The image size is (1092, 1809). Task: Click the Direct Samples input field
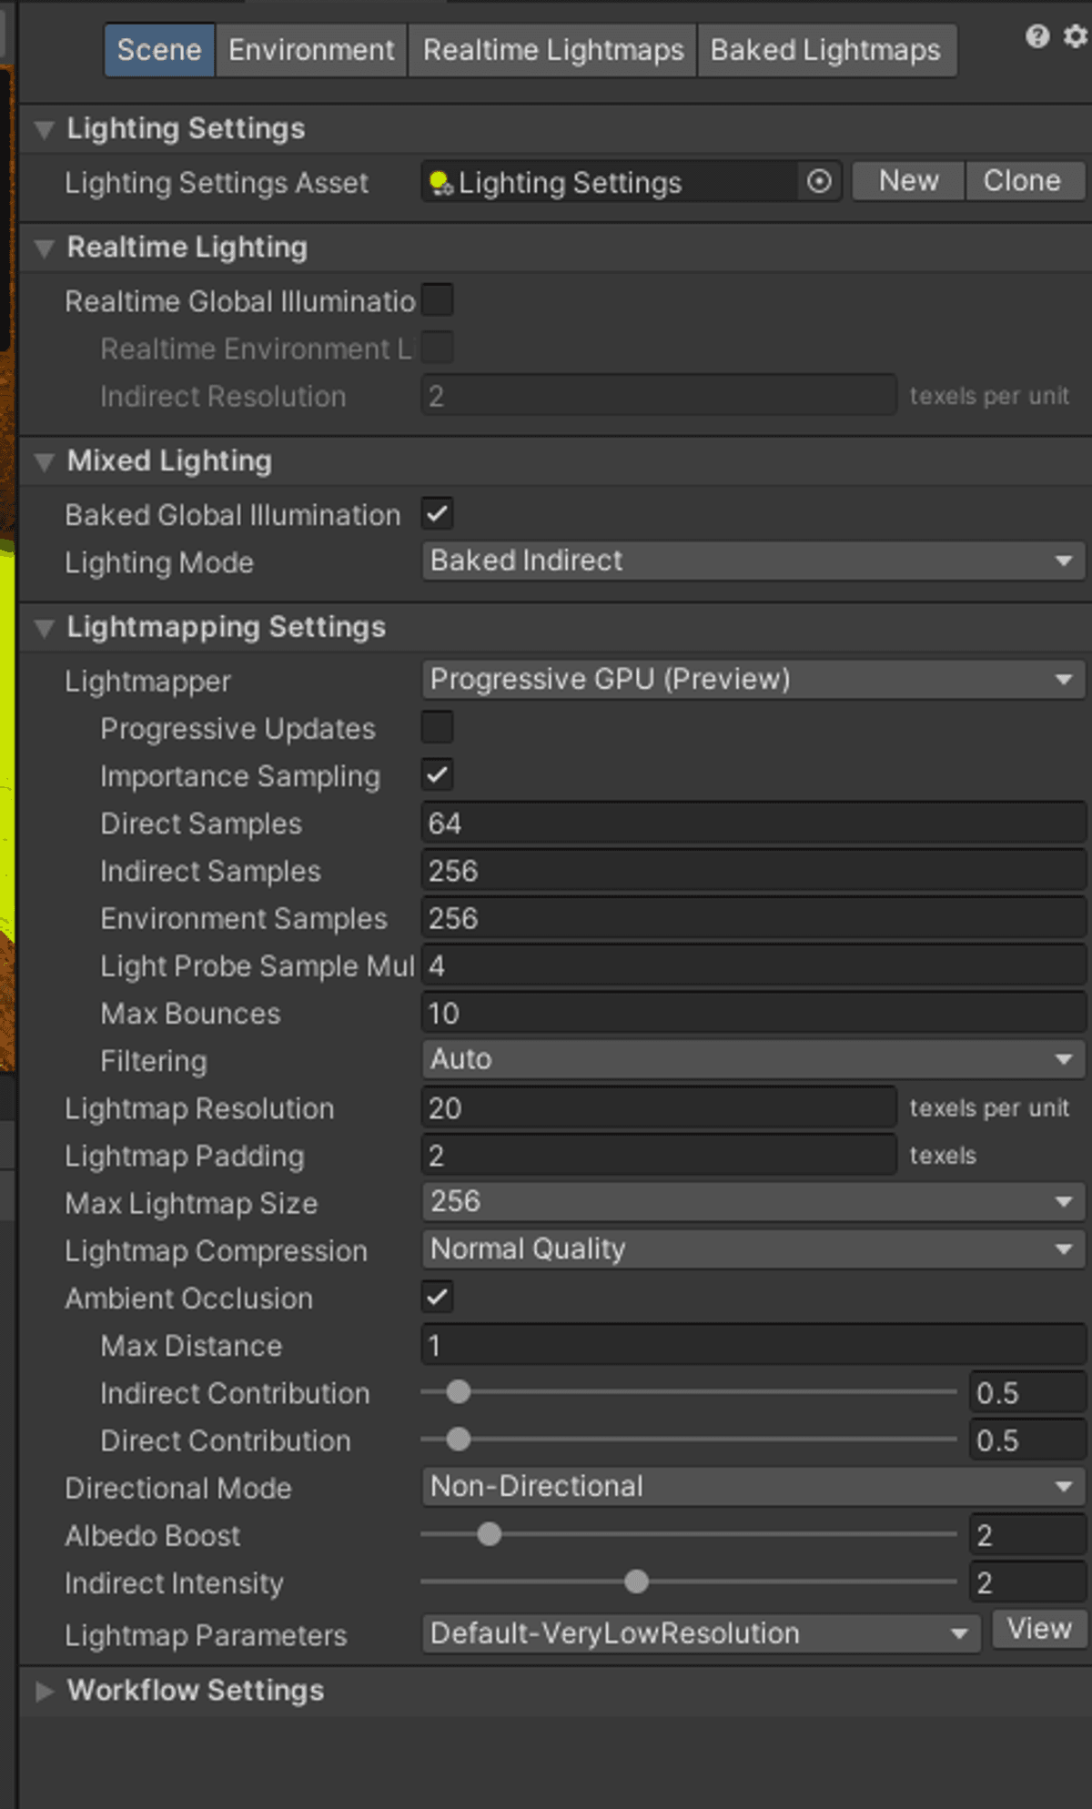tap(752, 823)
